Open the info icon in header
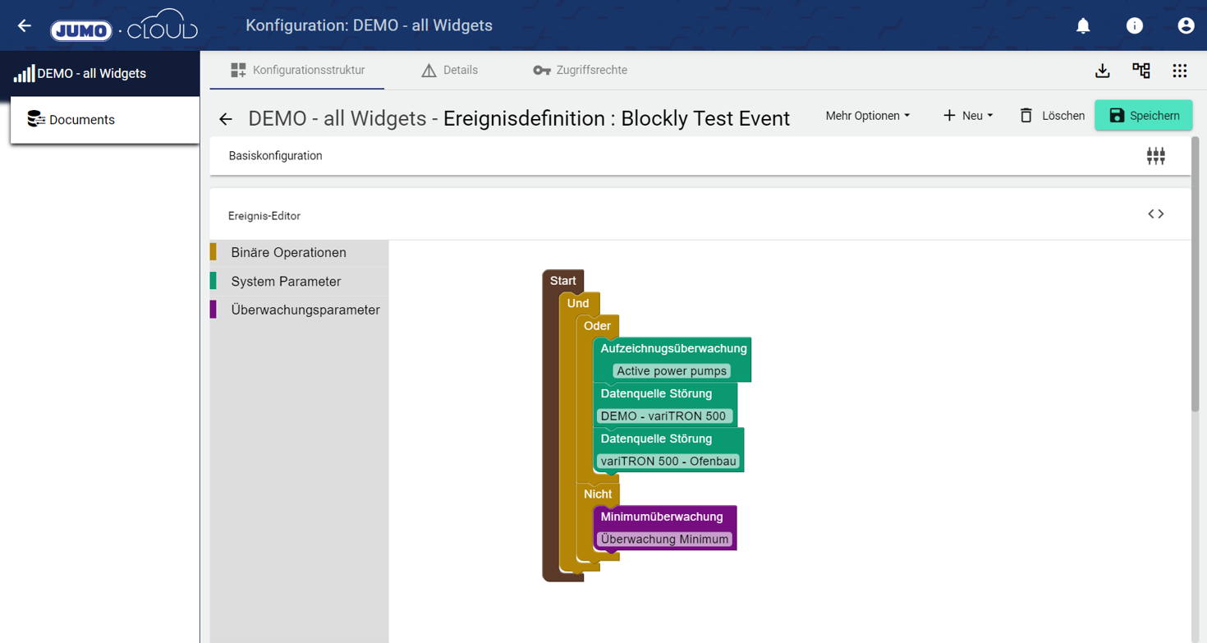Viewport: 1207px width, 643px height. (x=1134, y=26)
